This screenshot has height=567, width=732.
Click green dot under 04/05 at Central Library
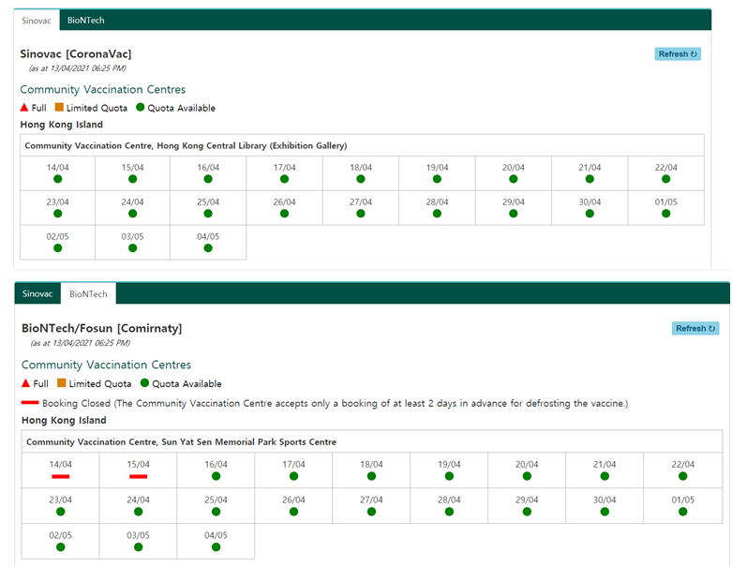(x=208, y=247)
